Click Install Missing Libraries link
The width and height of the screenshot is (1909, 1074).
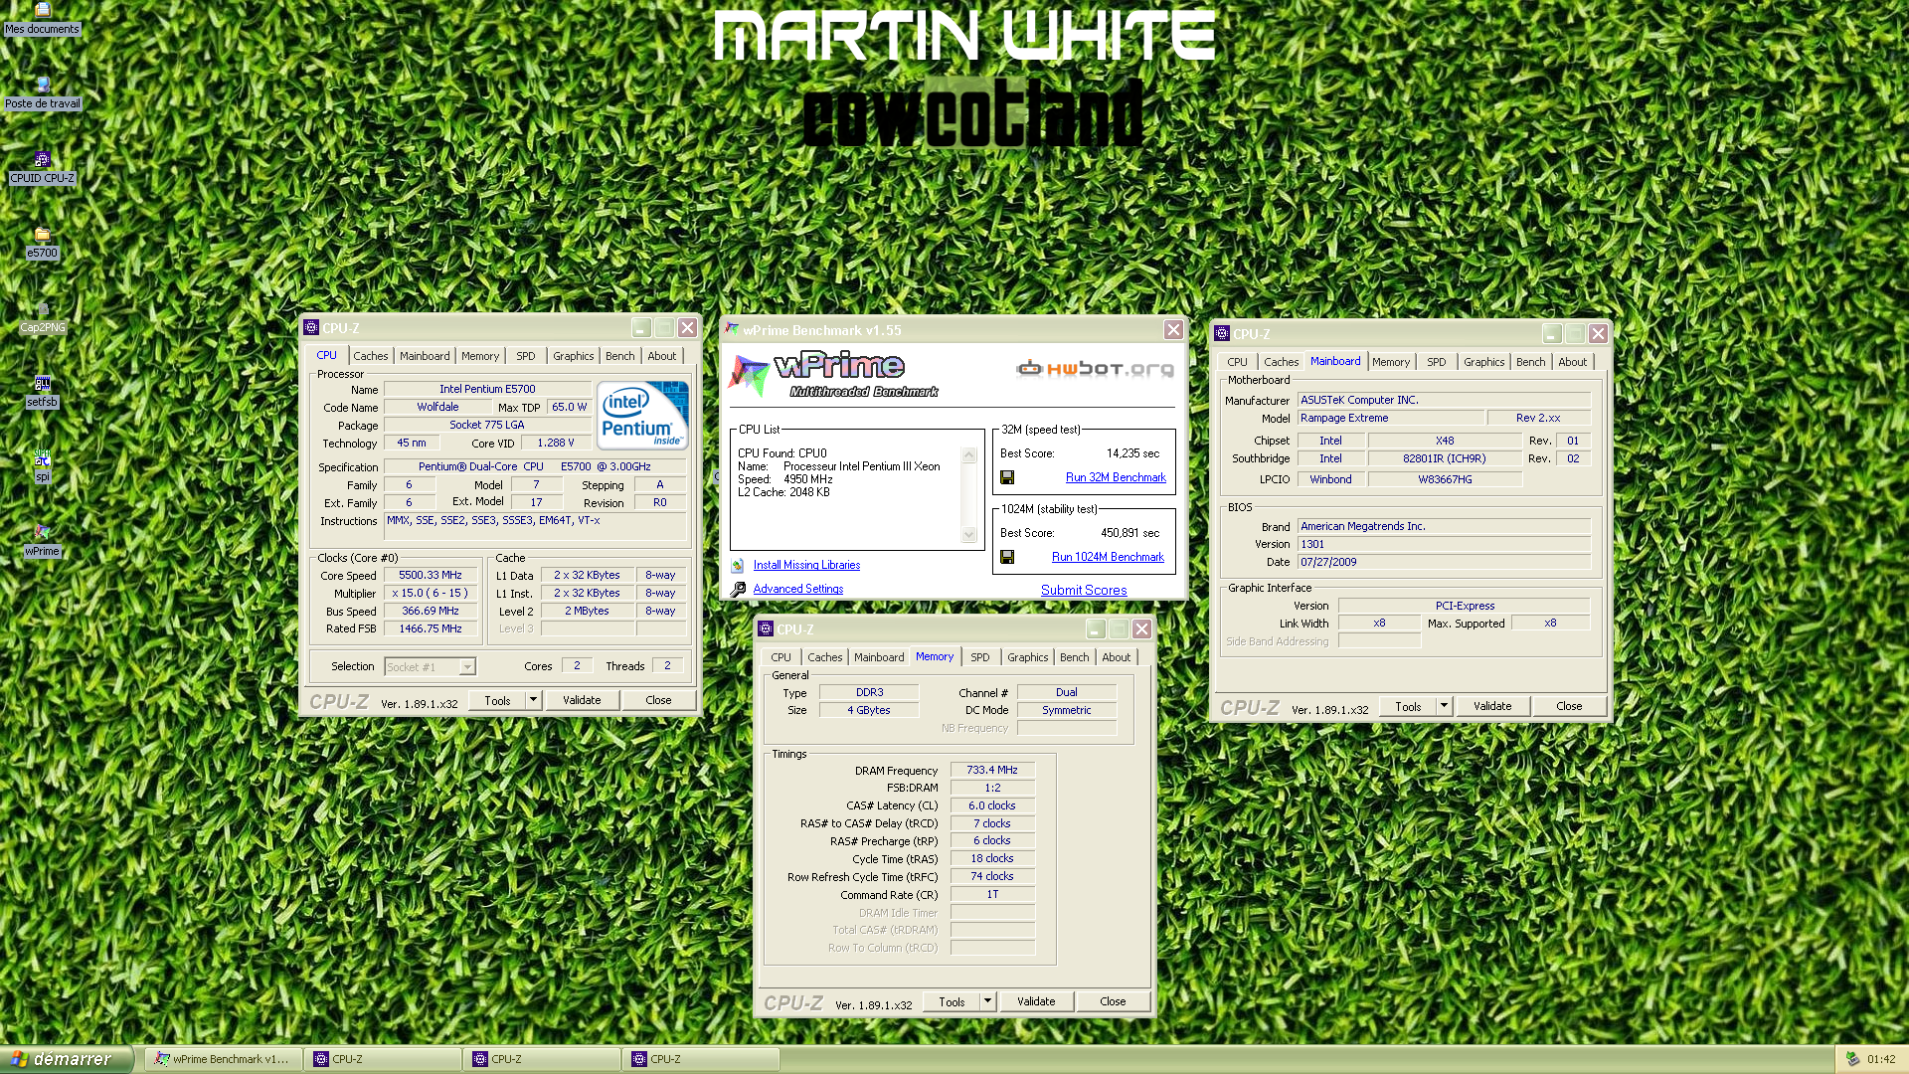click(x=806, y=565)
